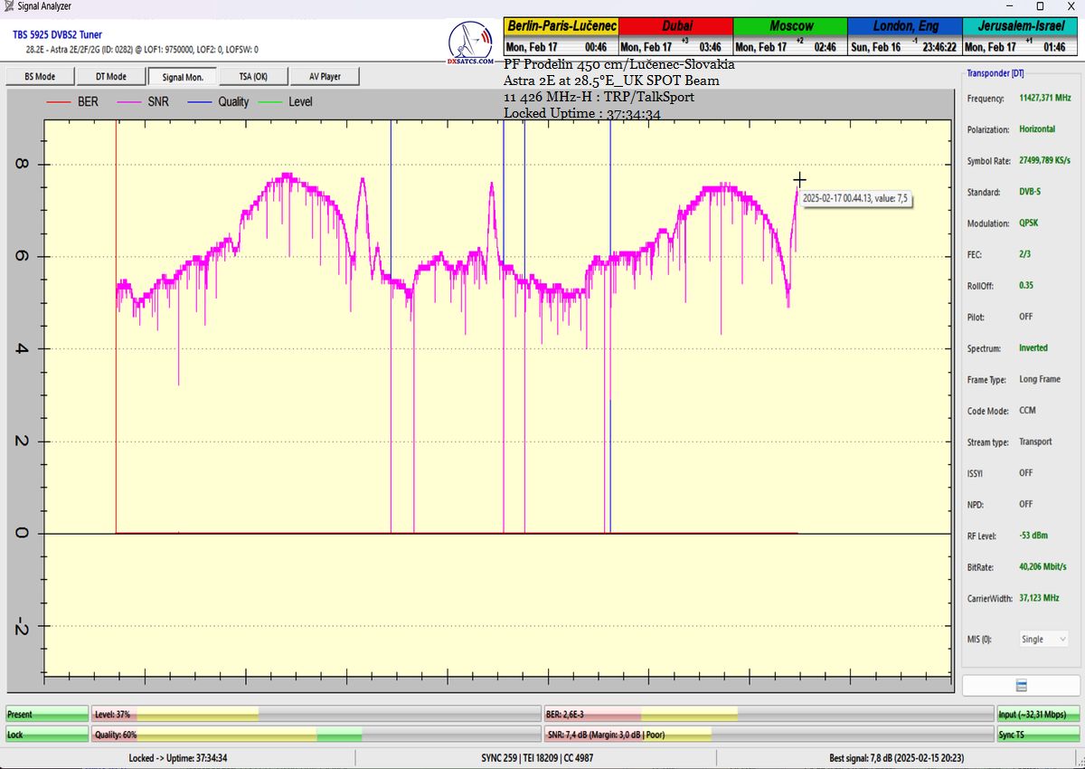Click the Signal Analyzer app icon in title bar
The image size is (1085, 769).
tap(9, 6)
